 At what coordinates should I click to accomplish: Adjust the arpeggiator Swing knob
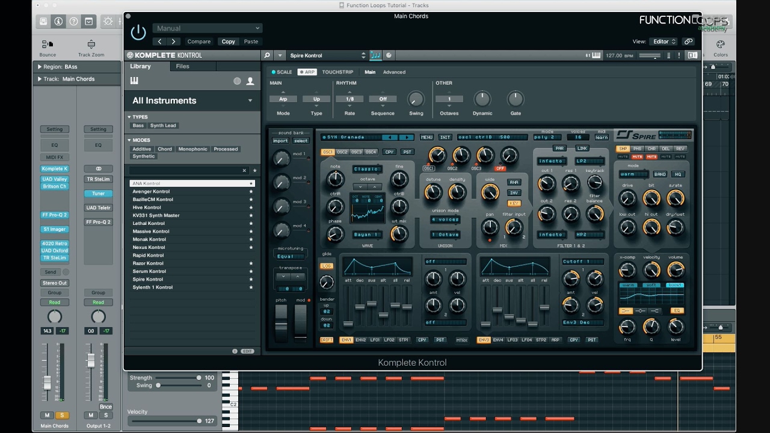point(416,99)
